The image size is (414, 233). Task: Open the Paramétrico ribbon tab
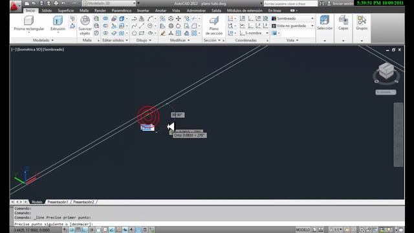tap(122, 10)
